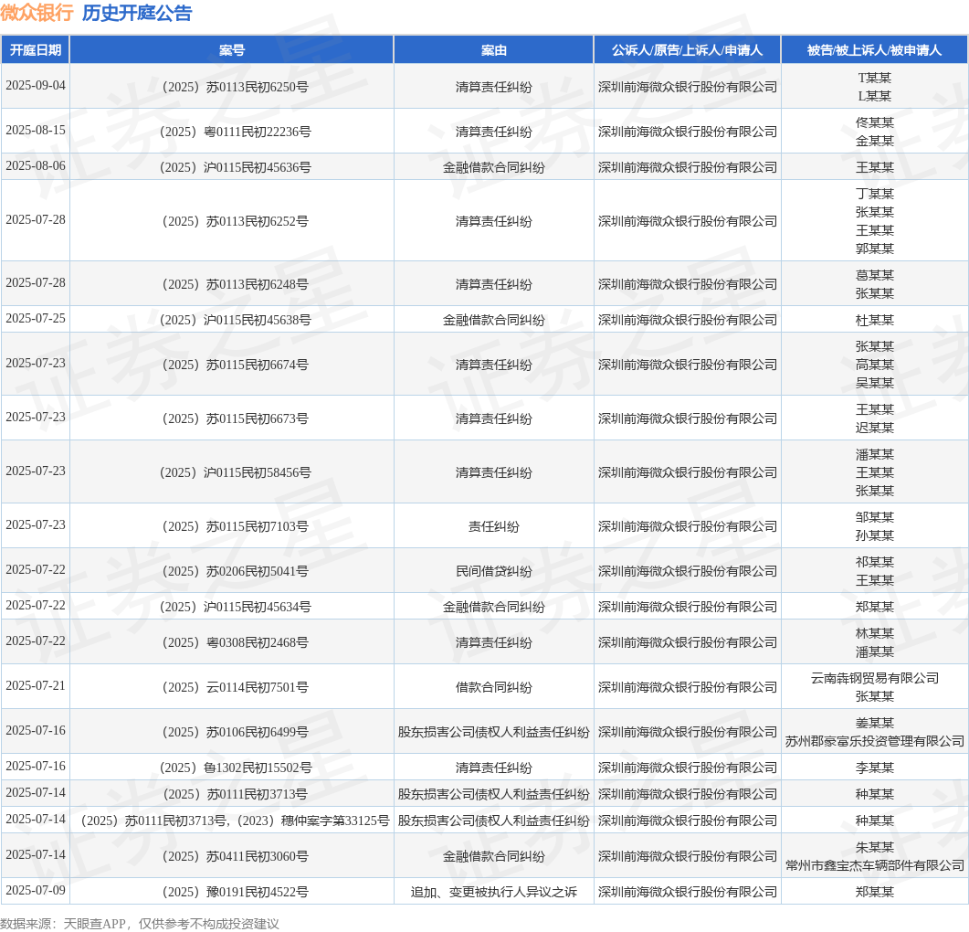This screenshot has width=969, height=932.
Task: Click case number (2025)豫0191民初4522号
Action: click(x=235, y=893)
